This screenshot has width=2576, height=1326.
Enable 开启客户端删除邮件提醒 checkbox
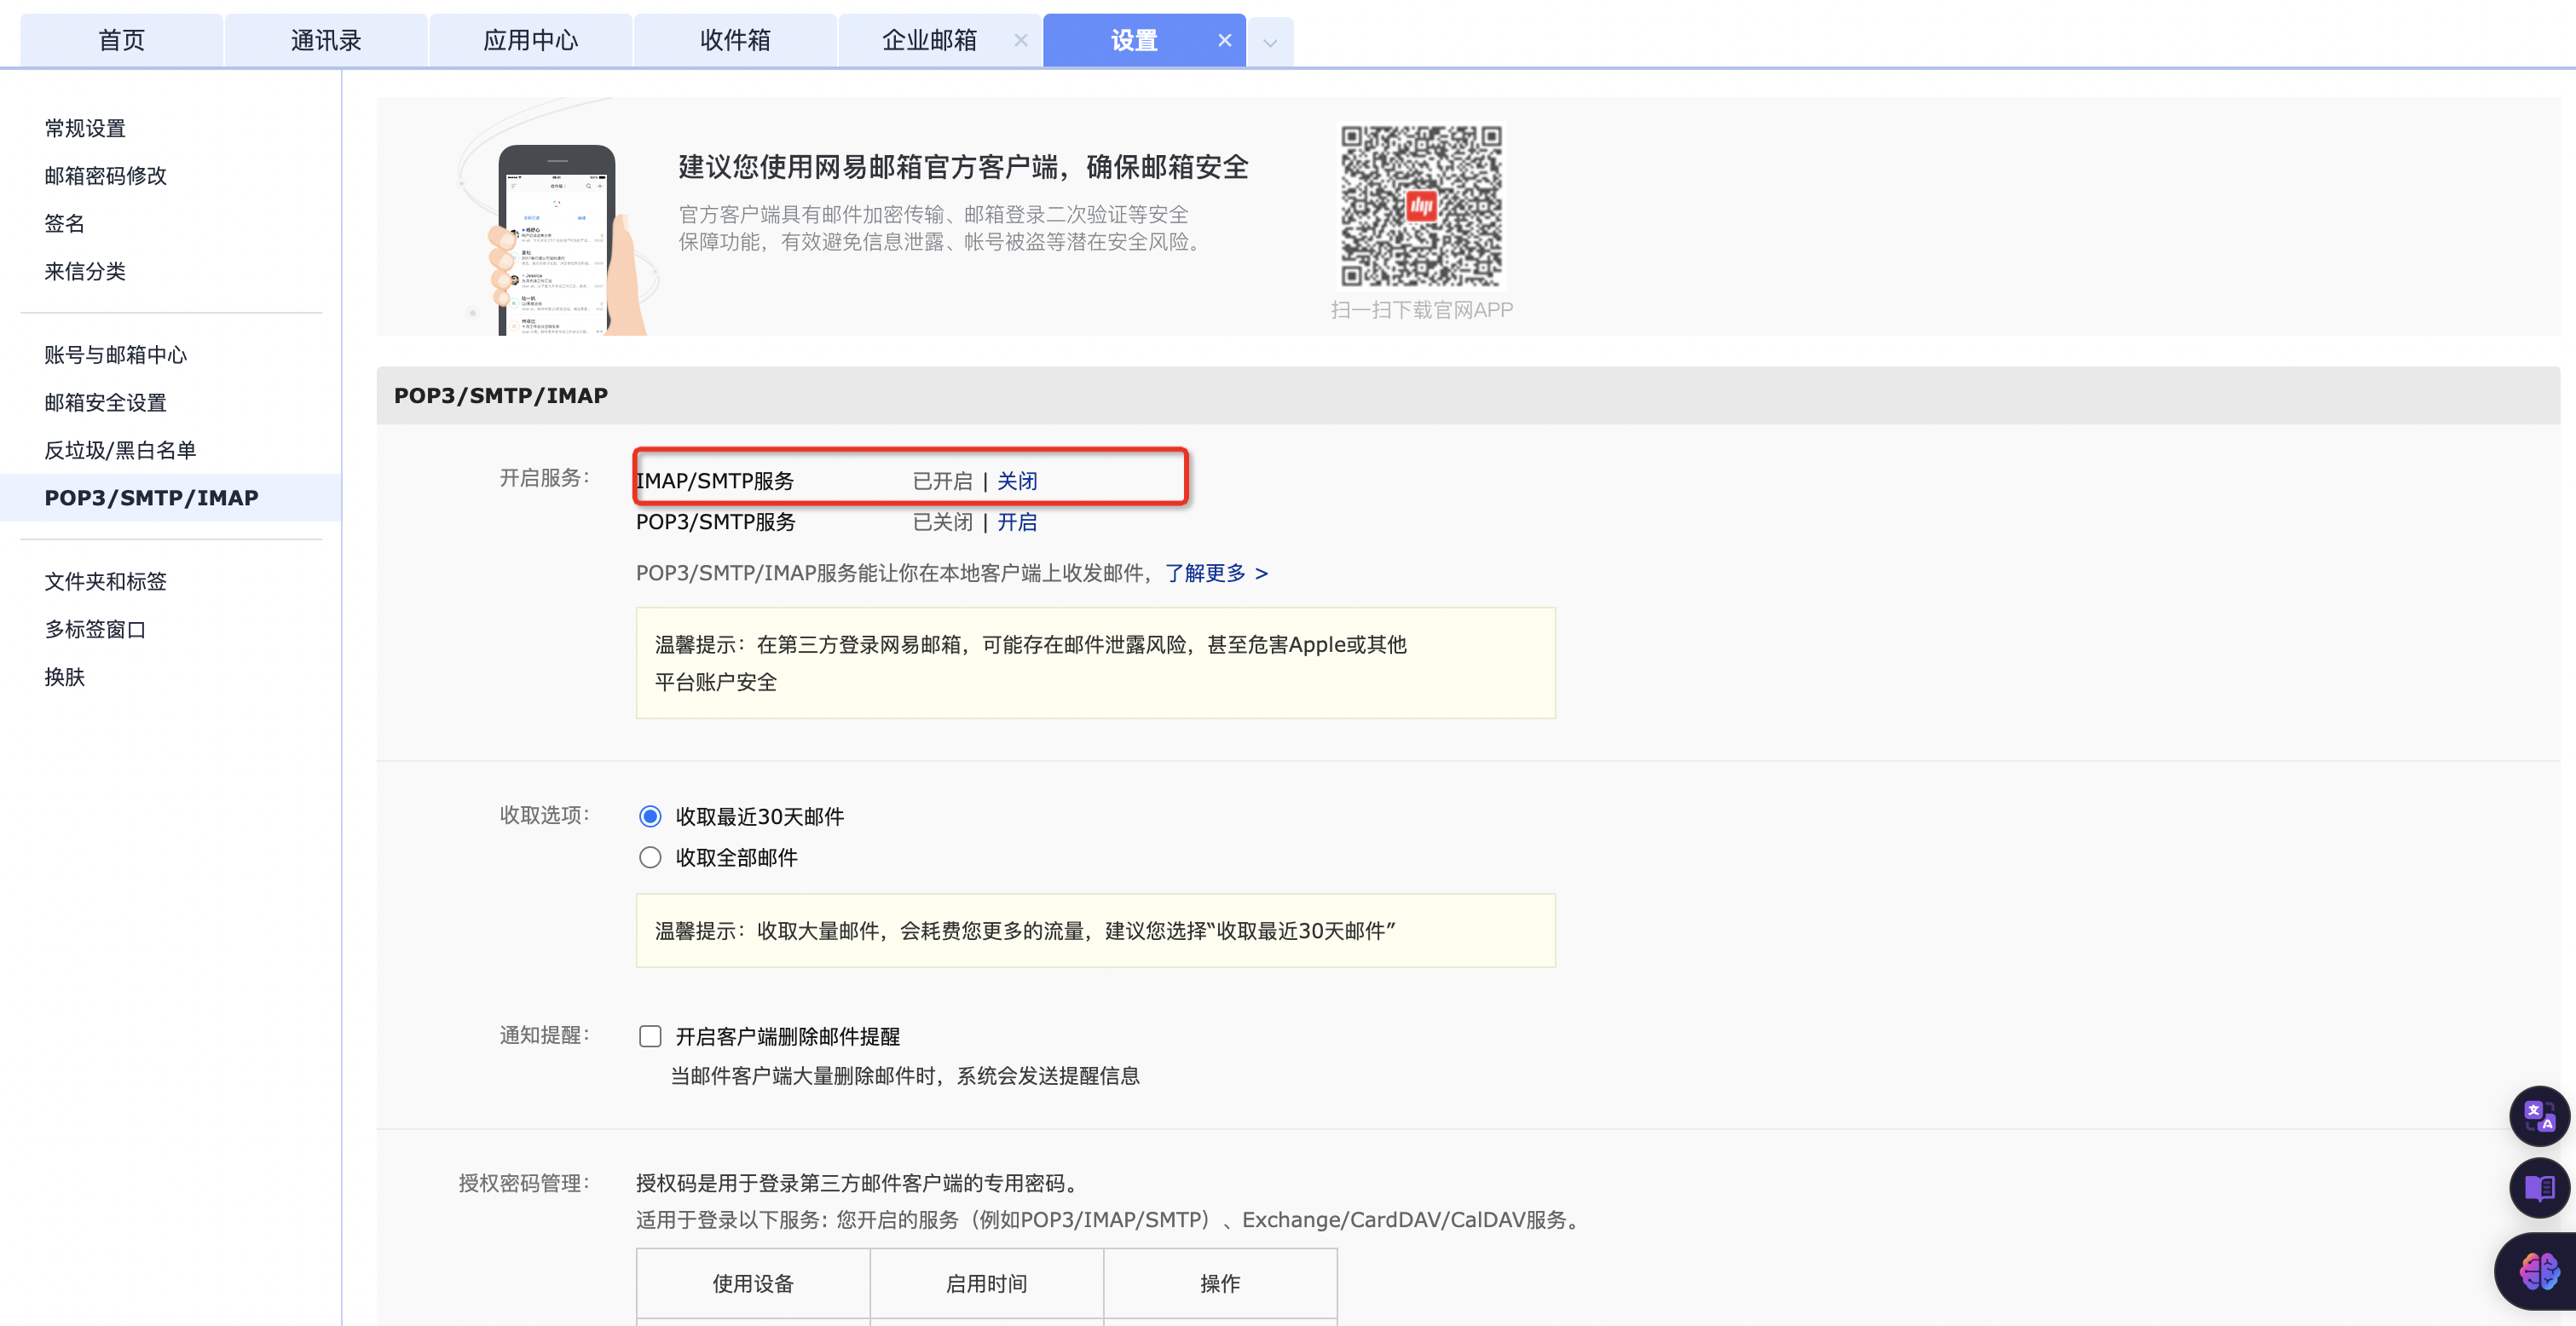[651, 1036]
